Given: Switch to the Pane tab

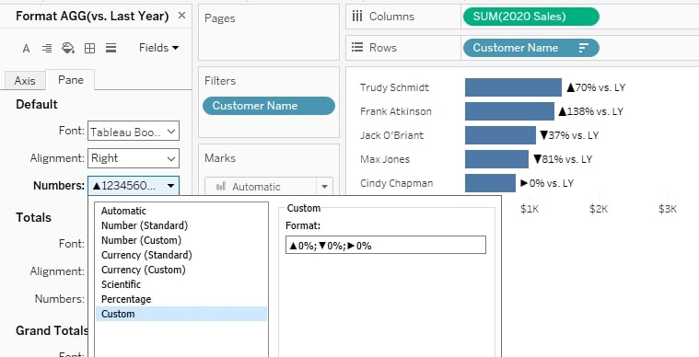Looking at the screenshot, I should pos(70,80).
